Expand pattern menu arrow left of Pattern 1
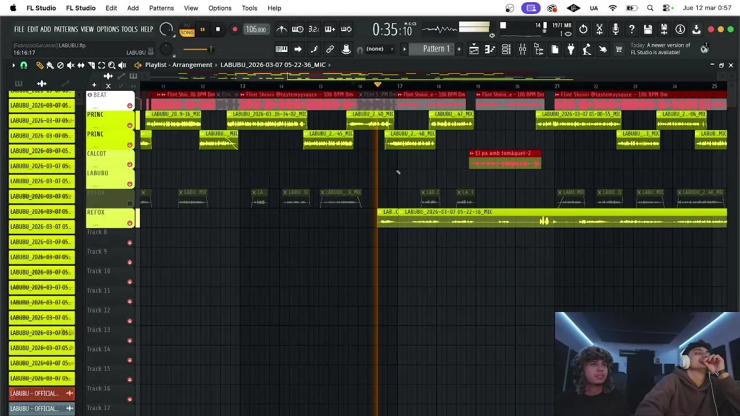The height and width of the screenshot is (416, 740). click(x=405, y=49)
